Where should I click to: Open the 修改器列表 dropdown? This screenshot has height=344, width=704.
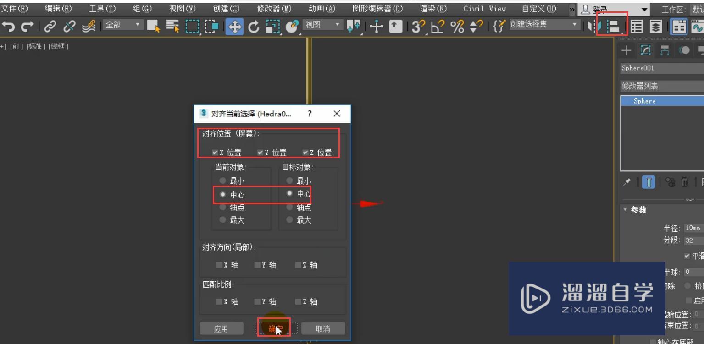(662, 86)
